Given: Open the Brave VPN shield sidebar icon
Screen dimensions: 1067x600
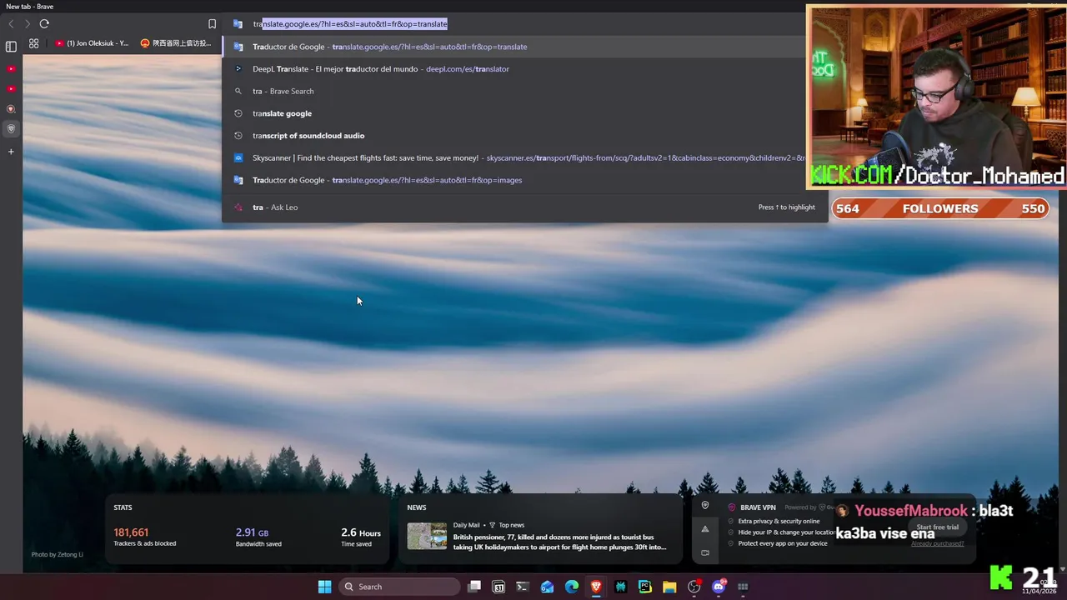Looking at the screenshot, I should click(11, 129).
